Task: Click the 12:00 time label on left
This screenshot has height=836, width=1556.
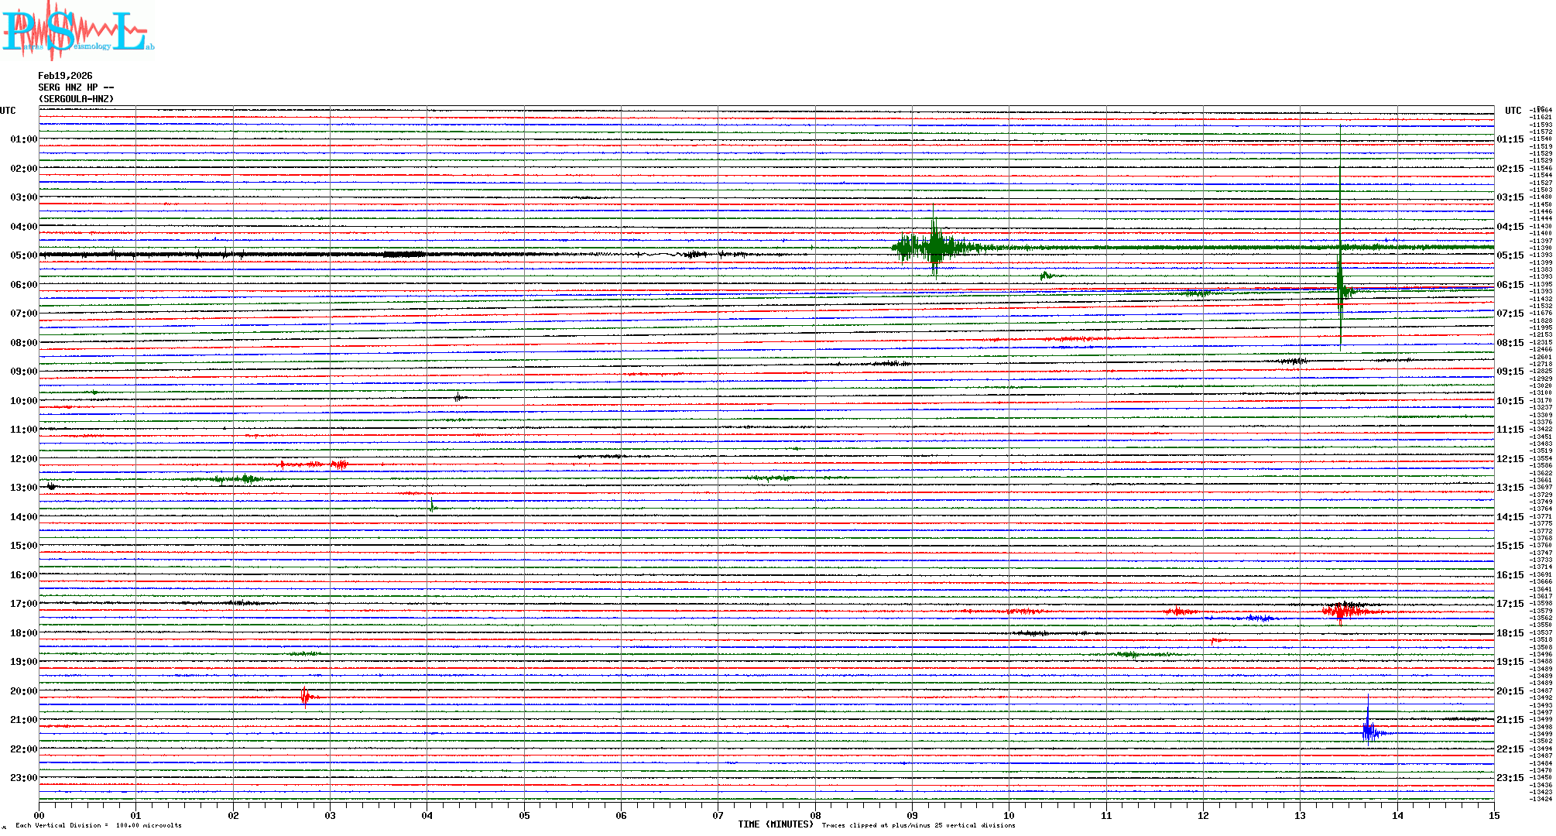Action: pyautogui.click(x=23, y=459)
